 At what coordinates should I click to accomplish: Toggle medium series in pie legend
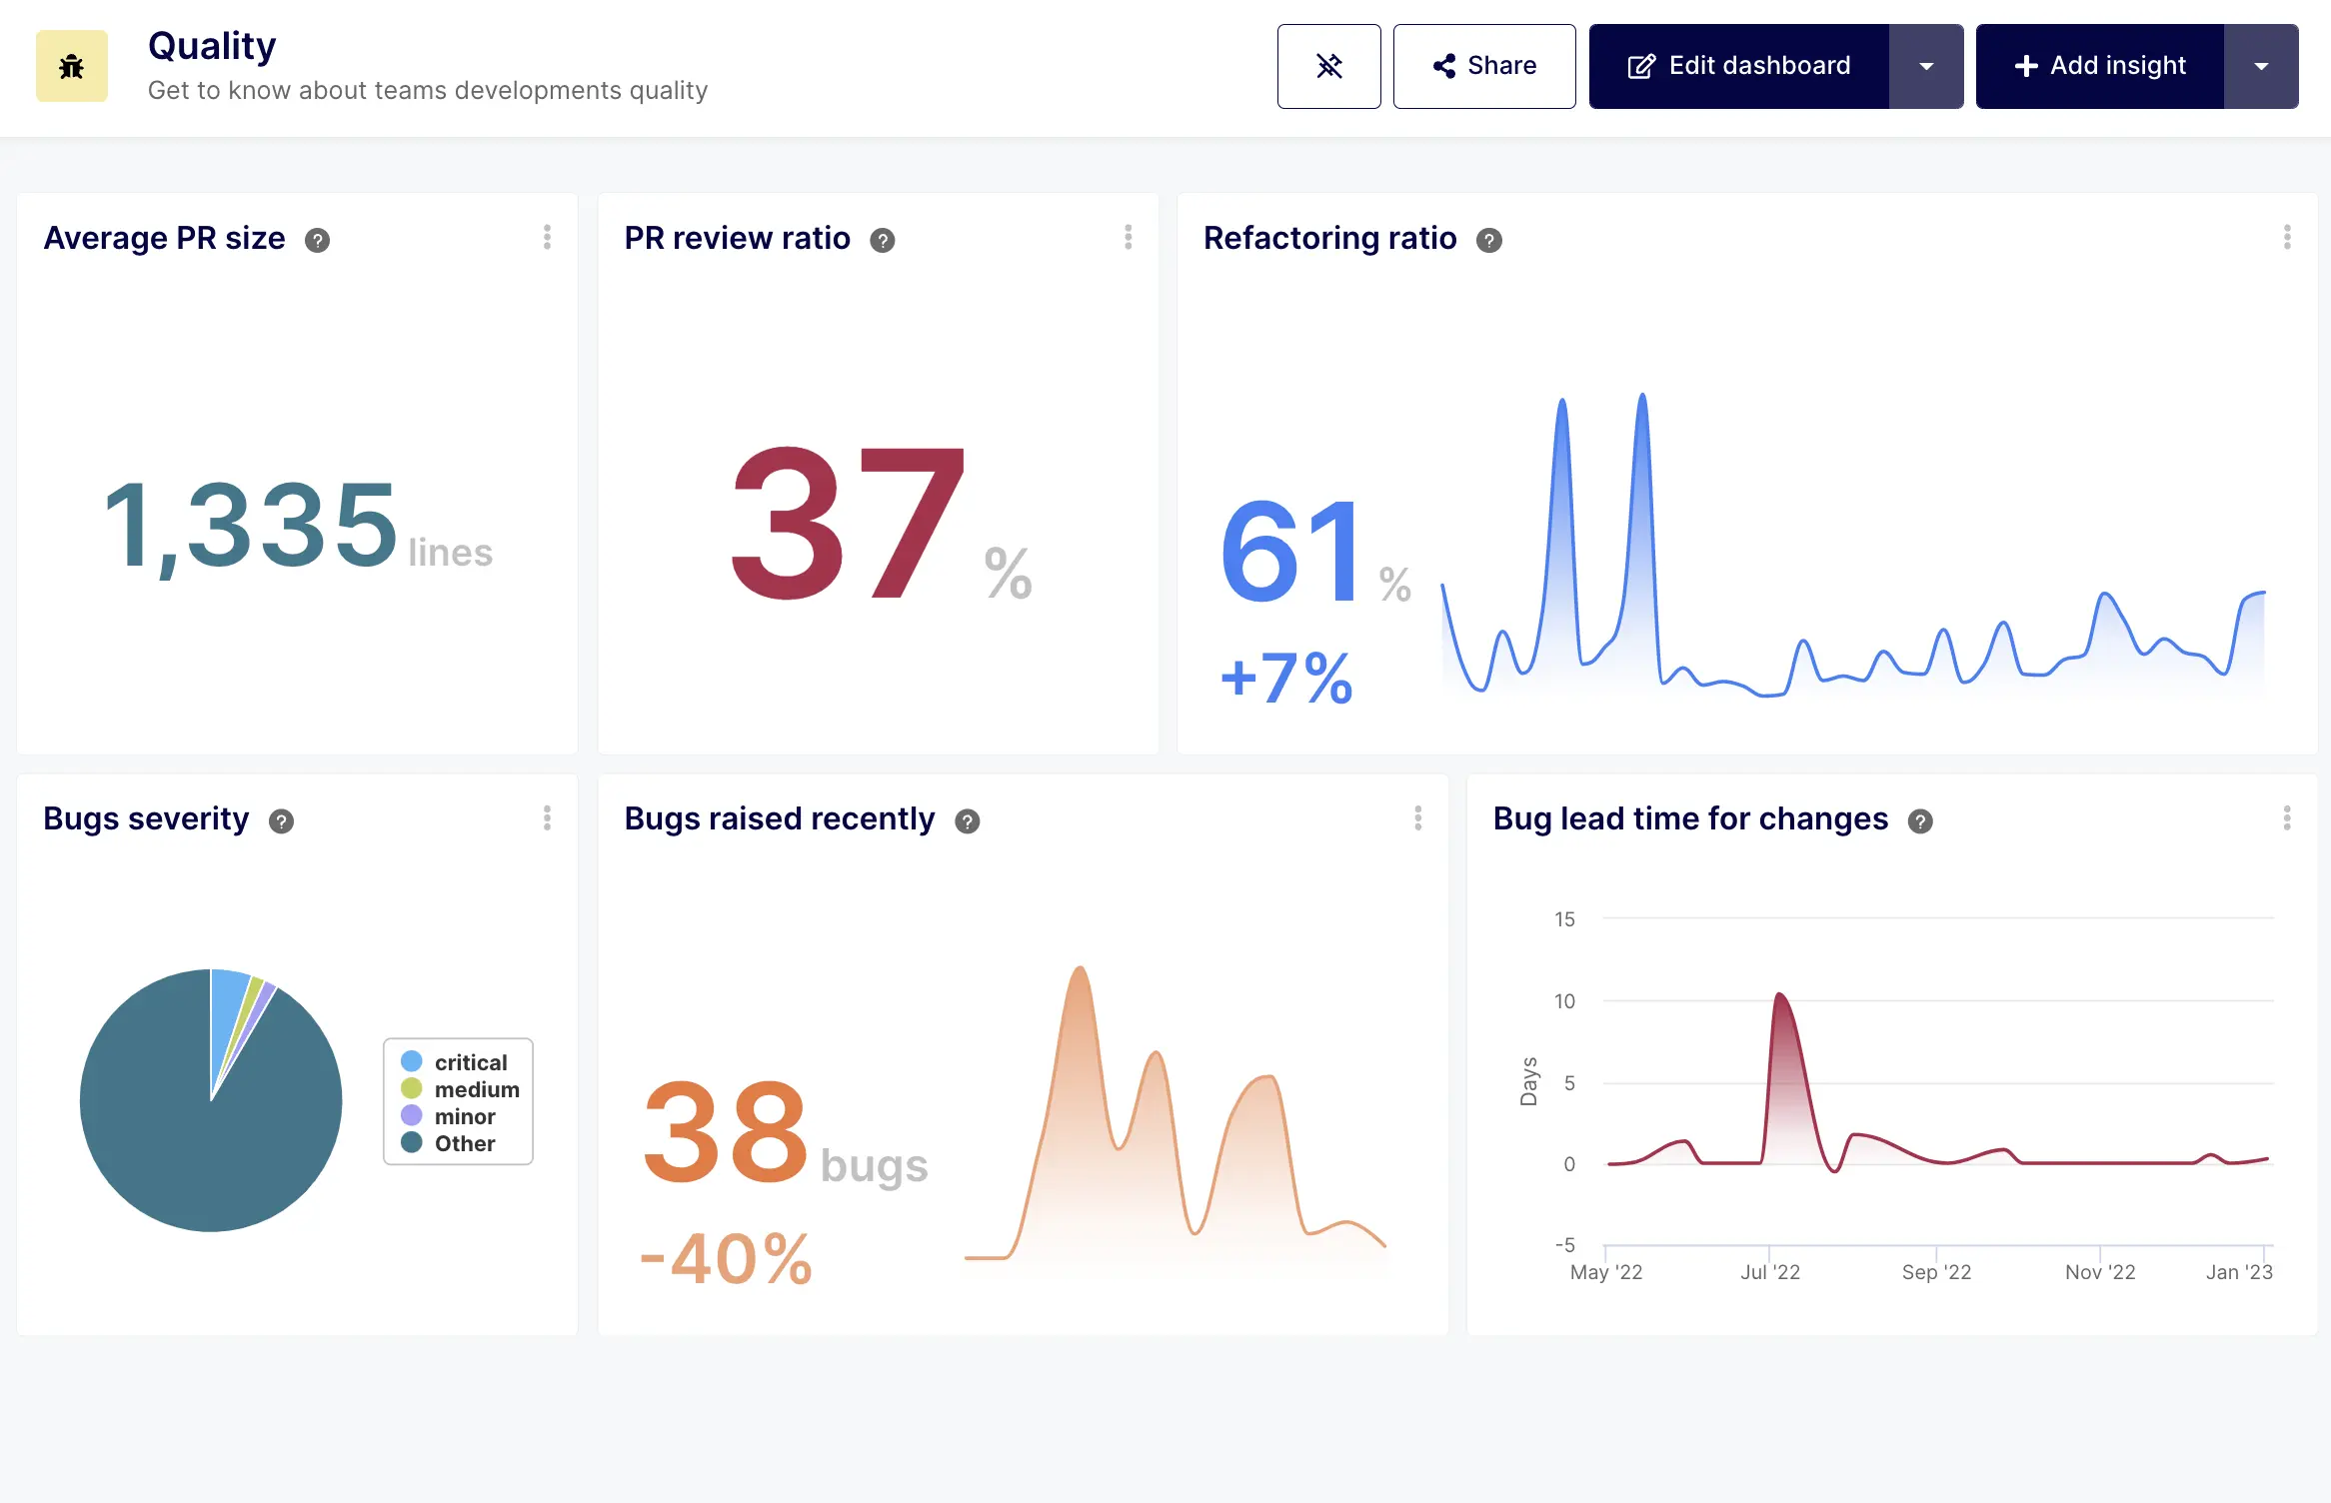click(476, 1089)
